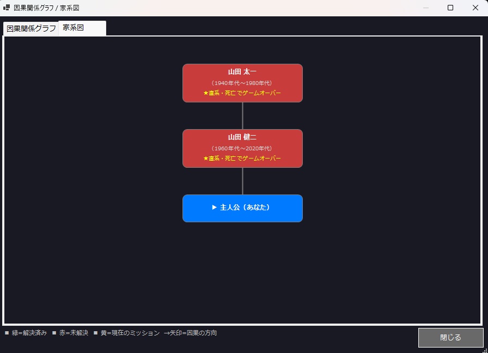Select the 山田 太一 family node
Viewport: 488px width, 353px height.
point(242,83)
